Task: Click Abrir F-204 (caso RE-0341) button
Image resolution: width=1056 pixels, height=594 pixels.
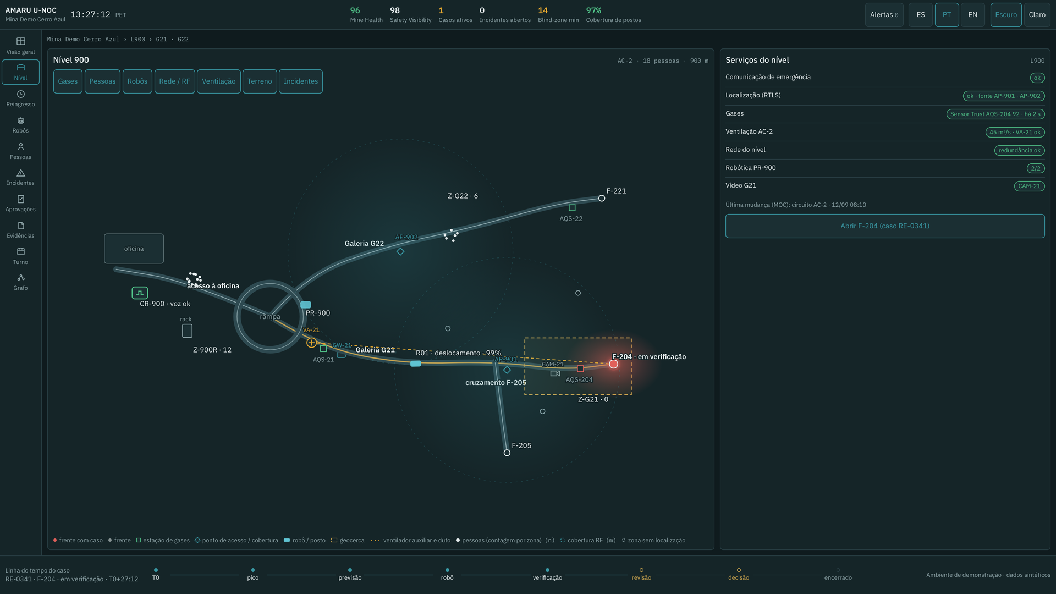Action: point(885,226)
